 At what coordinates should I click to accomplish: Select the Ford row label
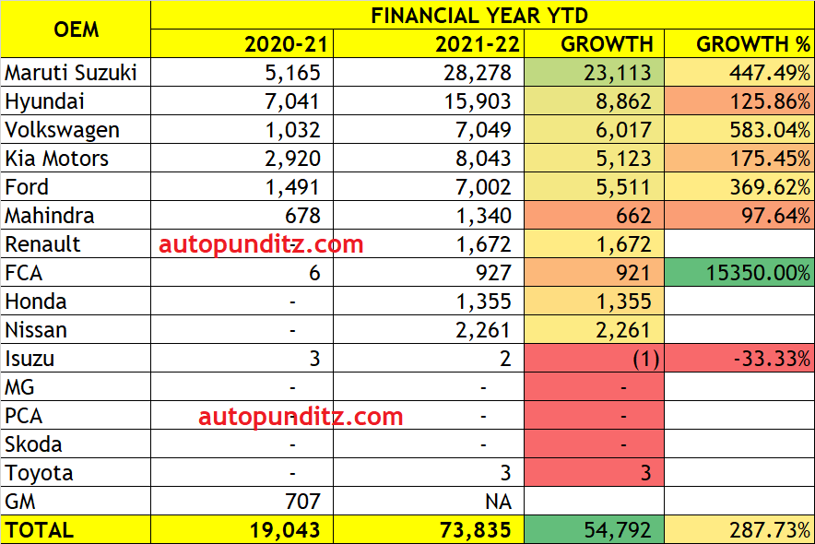click(76, 186)
